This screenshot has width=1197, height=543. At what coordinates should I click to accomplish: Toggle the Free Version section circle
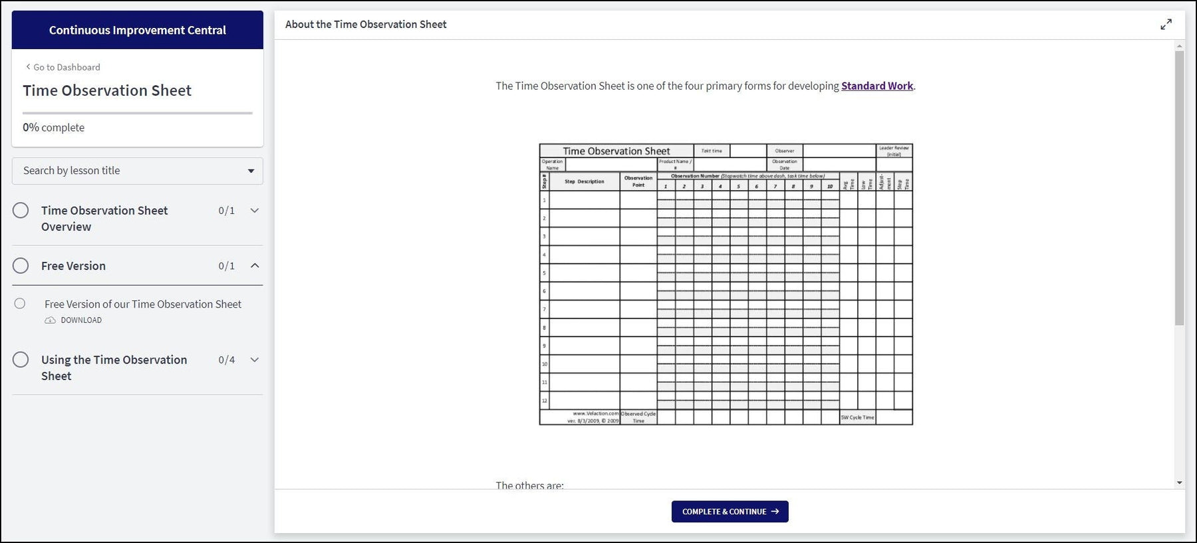(x=21, y=266)
